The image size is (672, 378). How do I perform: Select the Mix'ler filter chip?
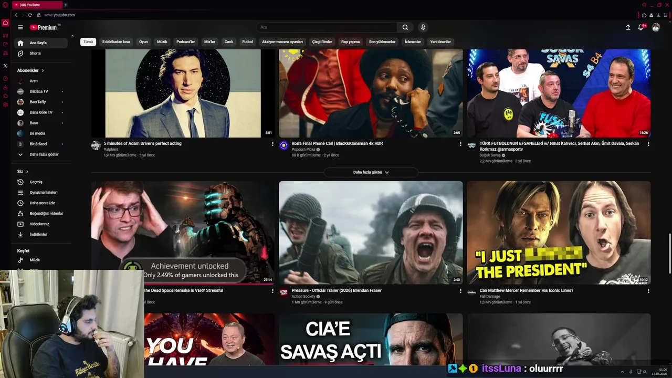[210, 41]
